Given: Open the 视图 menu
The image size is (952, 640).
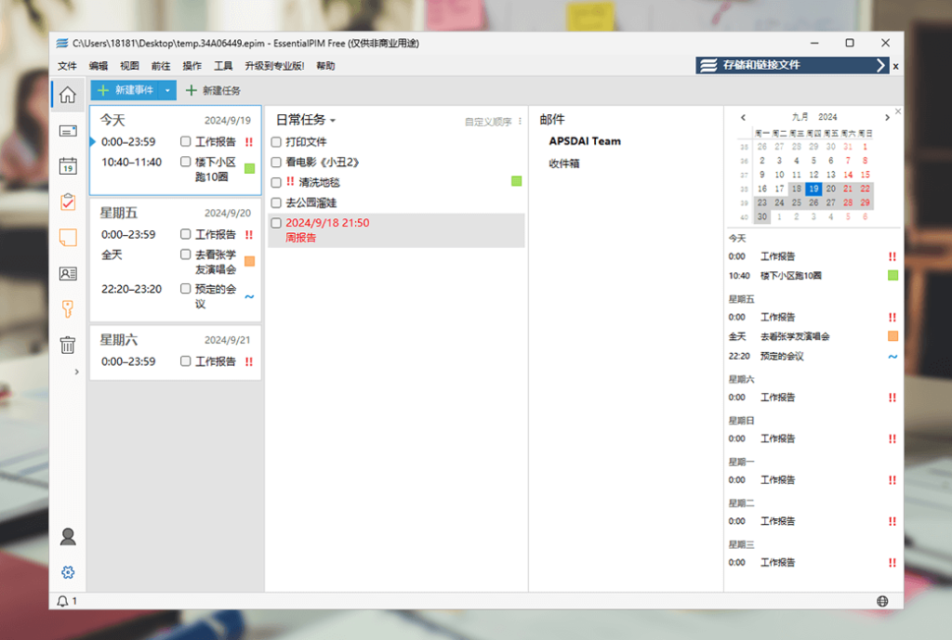Looking at the screenshot, I should click(x=129, y=66).
